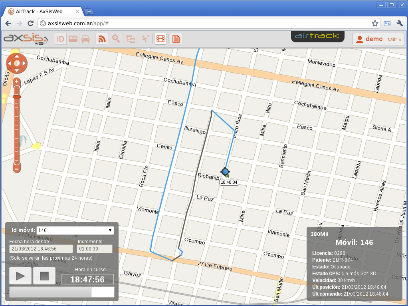Click the Entre Rios street label
This screenshot has height=306, width=408.
point(237,126)
